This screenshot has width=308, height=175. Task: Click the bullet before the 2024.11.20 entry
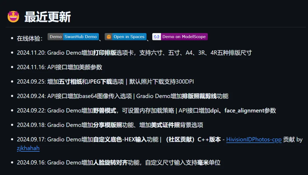click(x=11, y=53)
